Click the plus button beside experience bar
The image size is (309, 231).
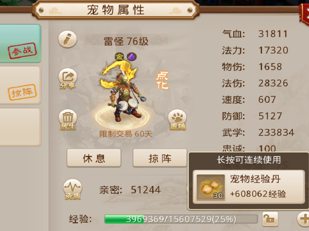coord(304,219)
